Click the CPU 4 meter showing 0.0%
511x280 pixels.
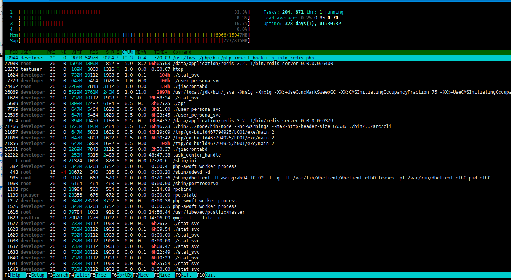click(134, 29)
